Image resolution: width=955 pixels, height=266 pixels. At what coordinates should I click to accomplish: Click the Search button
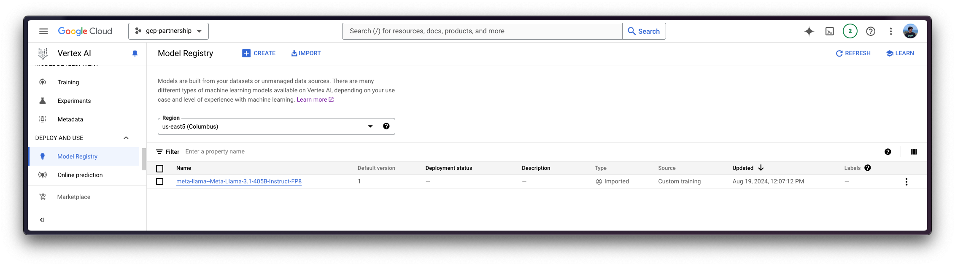pos(644,31)
